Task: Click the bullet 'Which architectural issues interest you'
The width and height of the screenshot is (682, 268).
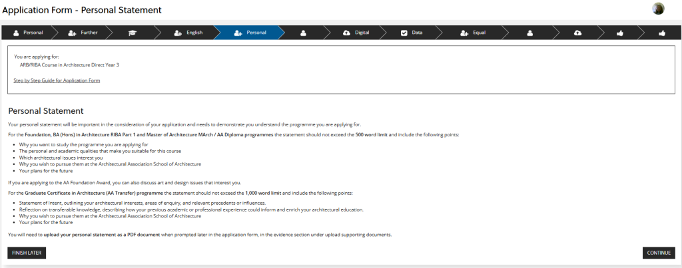Action: 61,158
